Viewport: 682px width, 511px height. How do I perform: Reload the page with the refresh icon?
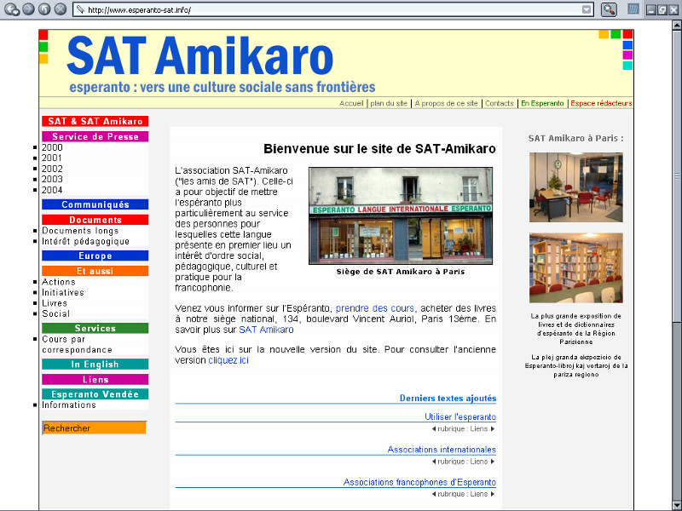(44, 9)
